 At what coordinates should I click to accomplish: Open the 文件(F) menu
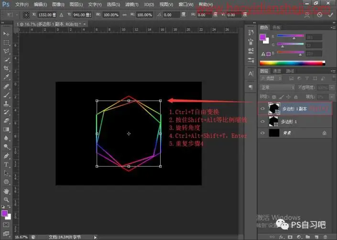(22, 4)
